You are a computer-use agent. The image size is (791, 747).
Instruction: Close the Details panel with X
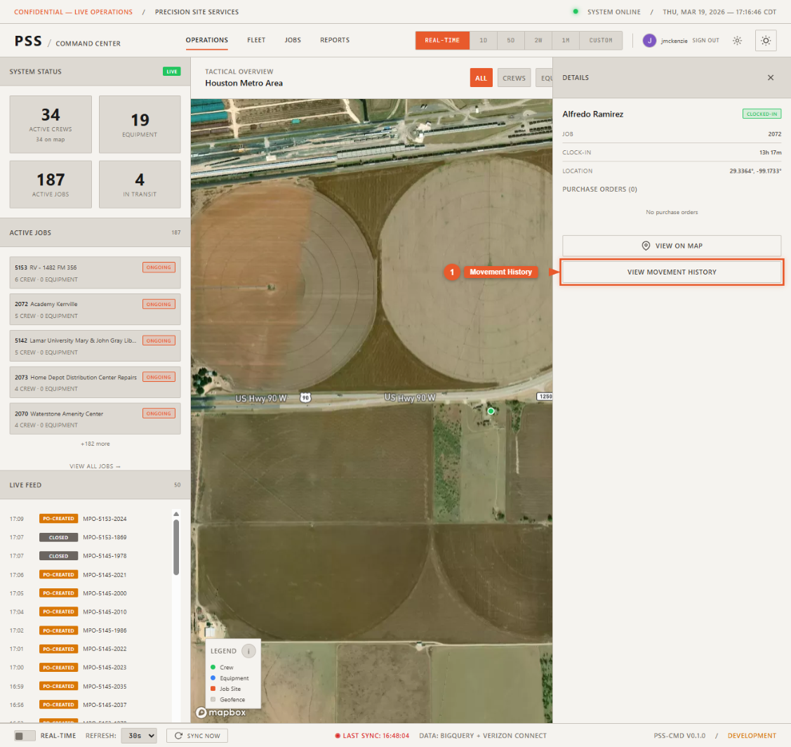(x=770, y=78)
